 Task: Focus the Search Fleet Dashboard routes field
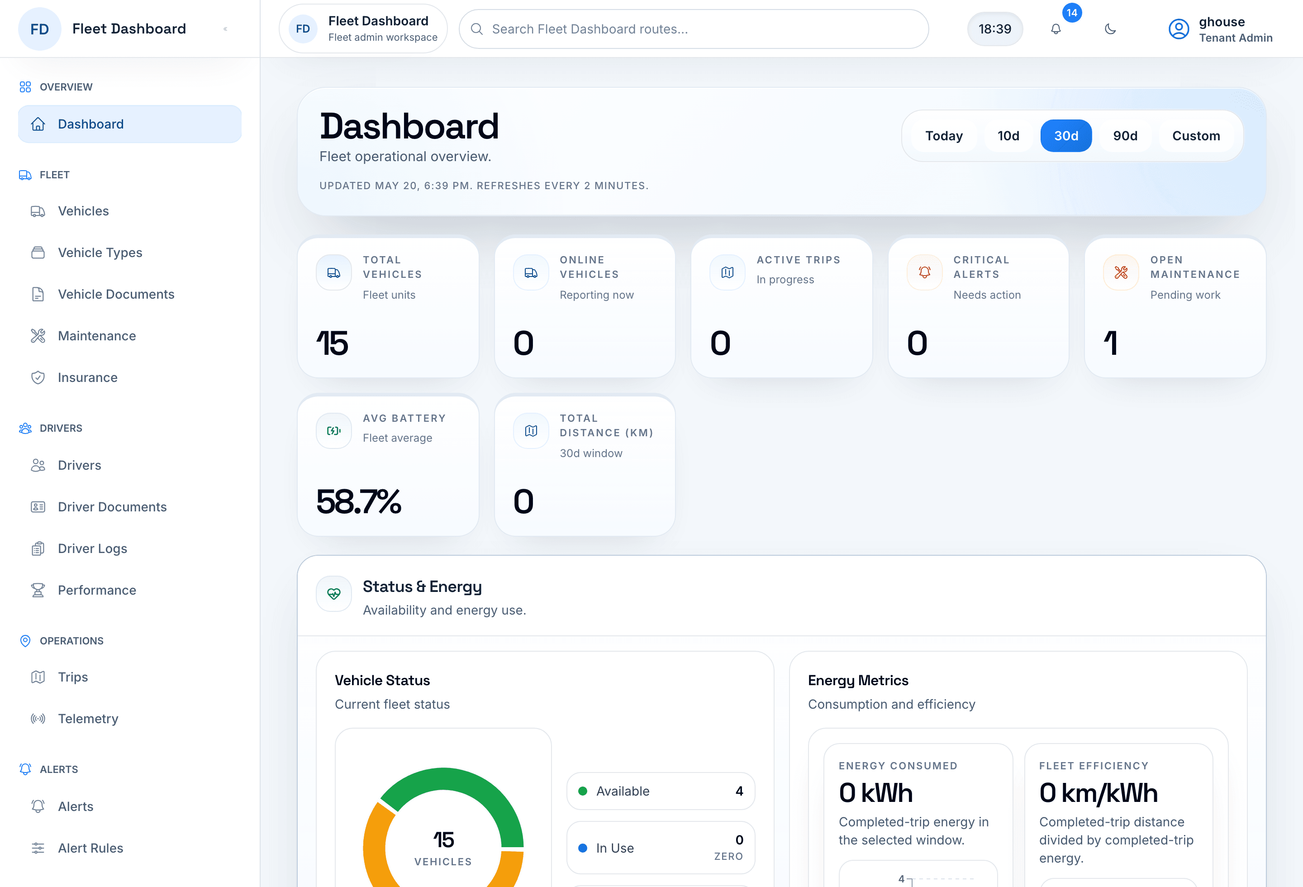pos(694,29)
